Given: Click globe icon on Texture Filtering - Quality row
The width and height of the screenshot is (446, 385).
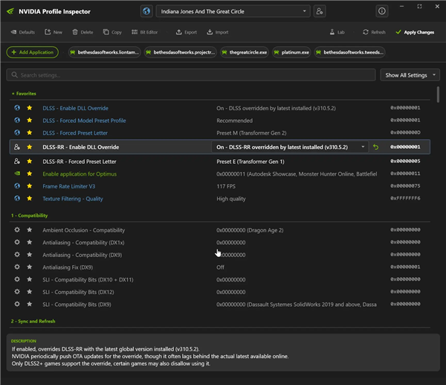Looking at the screenshot, I should click(17, 198).
